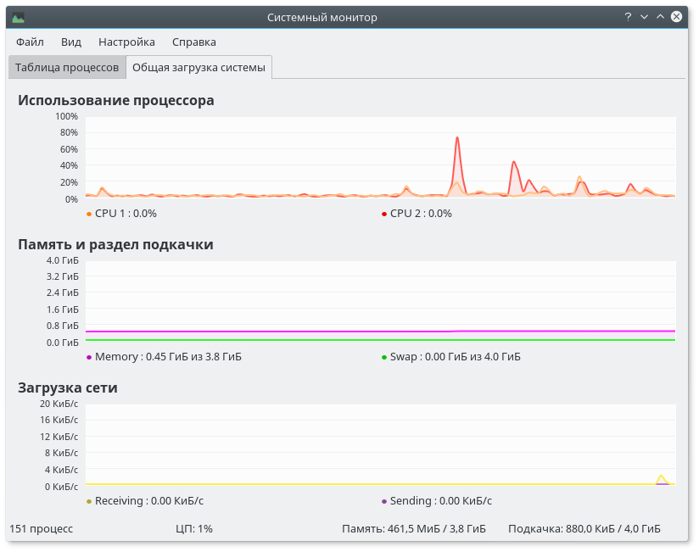This screenshot has width=699, height=552.
Task: Click the 151 процесс status bar text
Action: pos(41,529)
